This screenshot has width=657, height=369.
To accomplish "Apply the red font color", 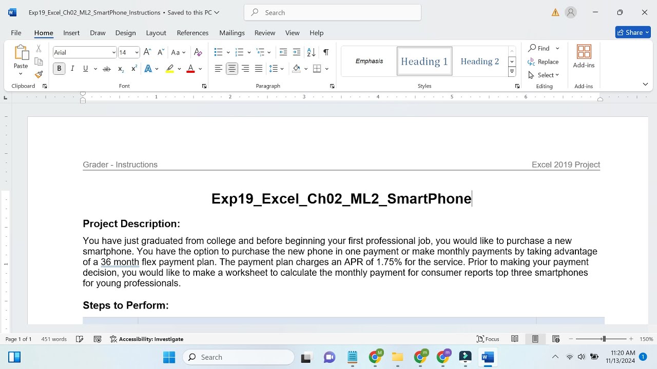I will (190, 69).
